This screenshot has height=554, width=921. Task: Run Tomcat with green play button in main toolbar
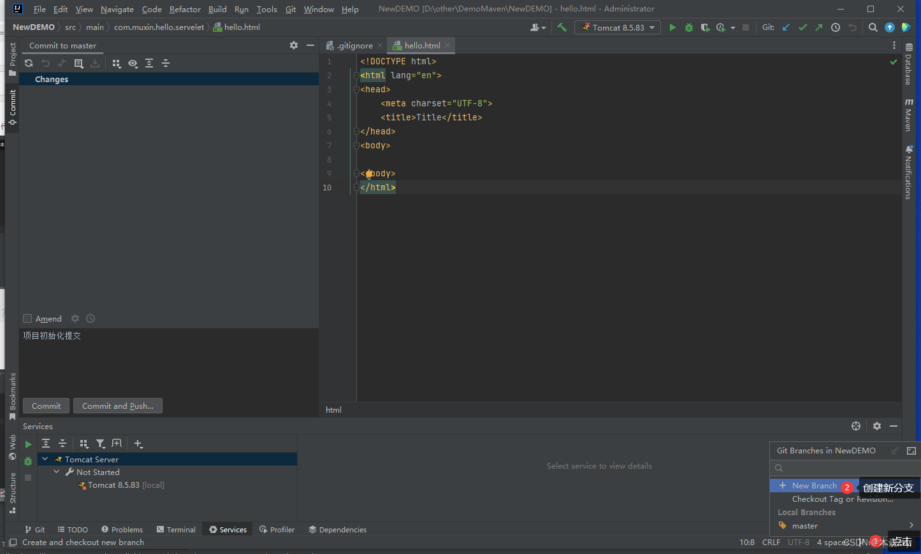click(672, 27)
